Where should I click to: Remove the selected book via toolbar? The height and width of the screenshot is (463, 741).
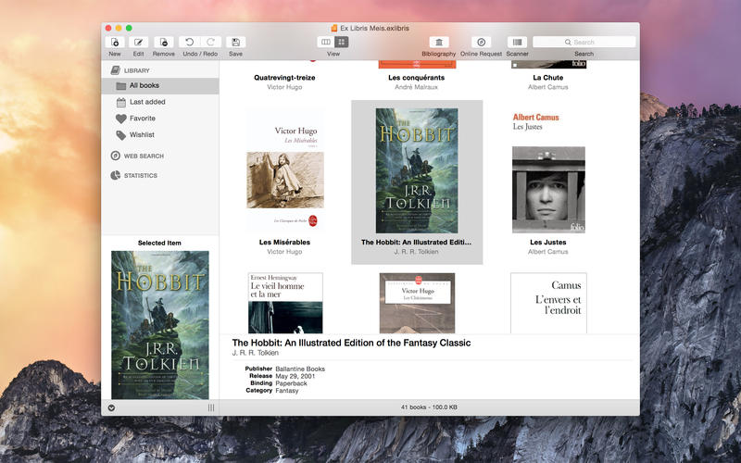pyautogui.click(x=163, y=42)
